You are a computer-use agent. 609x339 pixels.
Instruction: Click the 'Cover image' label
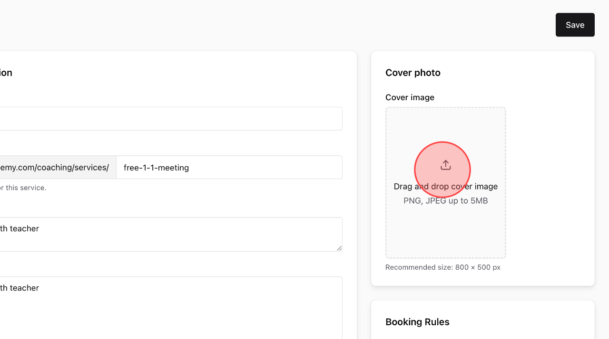pos(410,97)
